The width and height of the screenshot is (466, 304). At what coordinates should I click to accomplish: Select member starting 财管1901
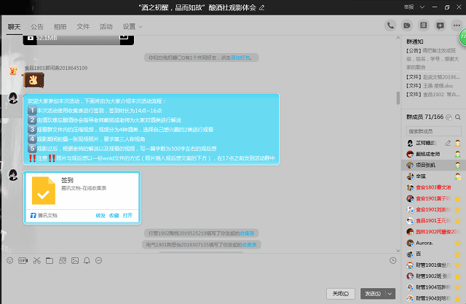pos(434,265)
